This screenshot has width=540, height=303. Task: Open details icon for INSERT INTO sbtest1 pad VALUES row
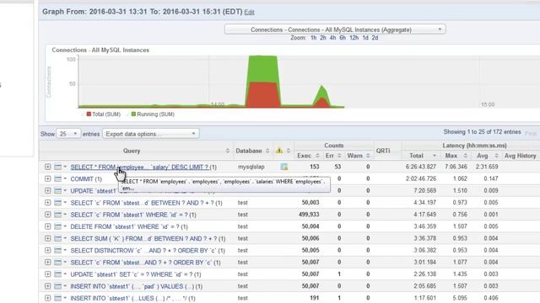click(57, 286)
